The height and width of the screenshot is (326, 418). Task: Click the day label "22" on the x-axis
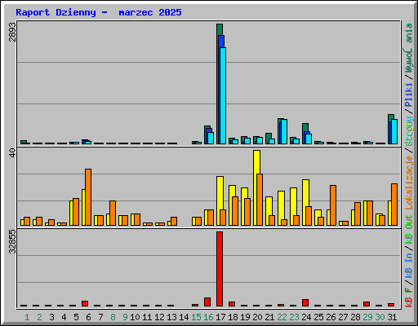282,317
